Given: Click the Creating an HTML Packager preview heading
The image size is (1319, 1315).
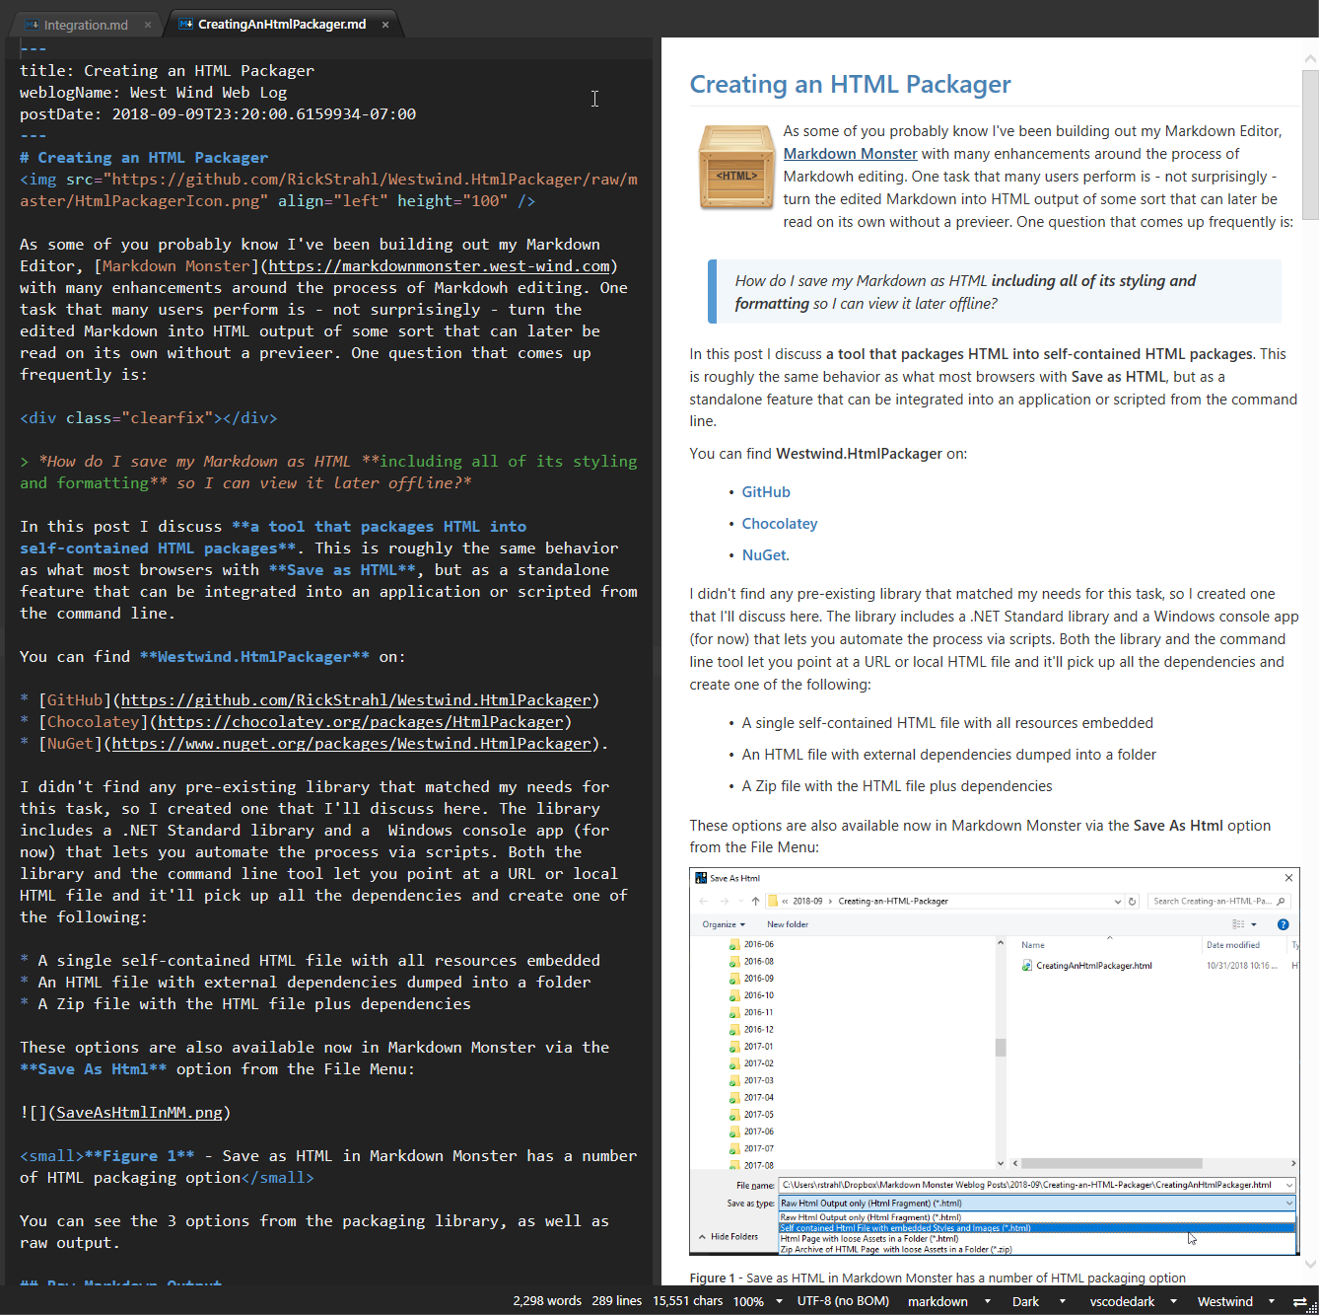Looking at the screenshot, I should click(850, 85).
